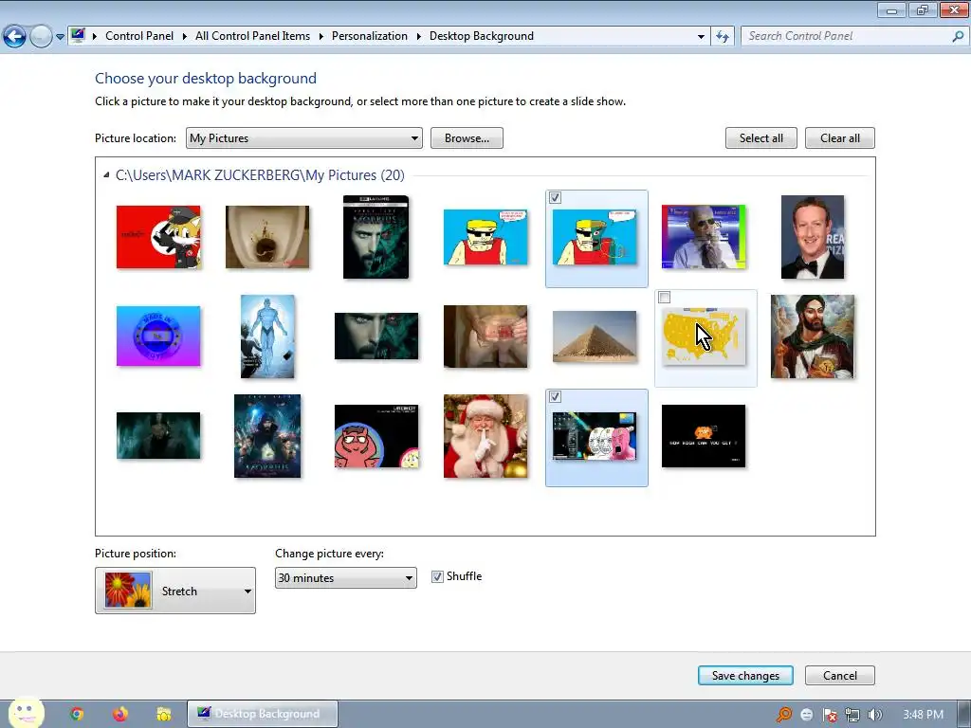This screenshot has width=971, height=728.
Task: Go to the Personalization breadcrumb
Action: [x=370, y=36]
